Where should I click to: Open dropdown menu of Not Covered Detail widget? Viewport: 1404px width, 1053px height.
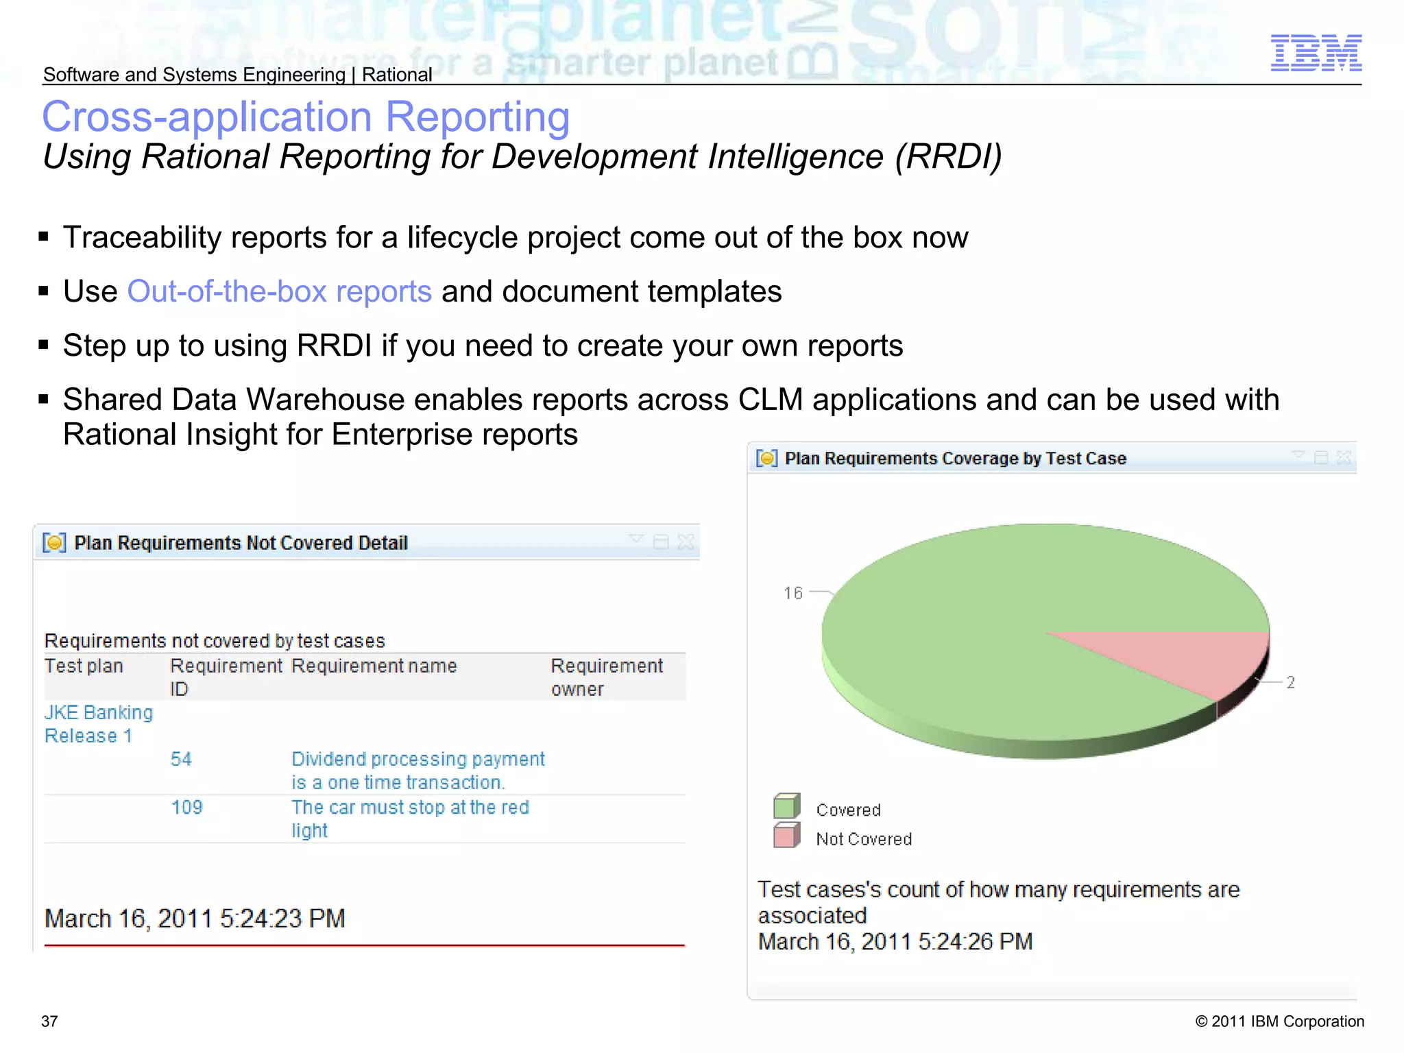point(636,540)
